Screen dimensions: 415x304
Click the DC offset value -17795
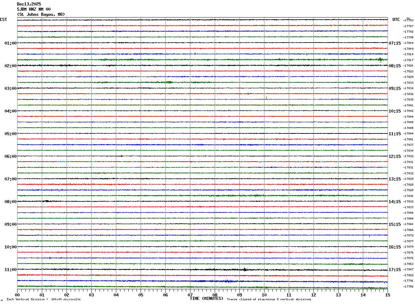pos(408,37)
